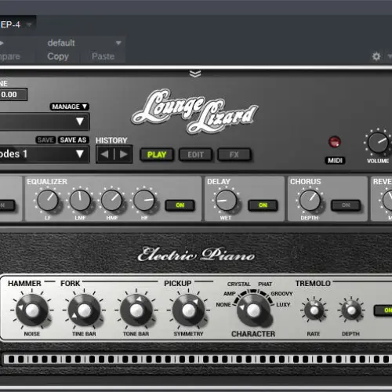Adjust the VOLUME knob
The width and height of the screenshot is (392, 392).
point(378,143)
